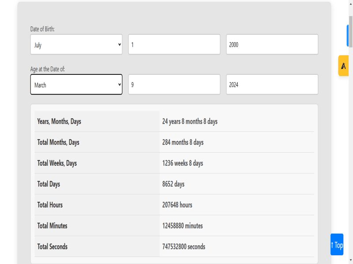Image resolution: width=353 pixels, height=264 pixels.
Task: Click the Date of Birth label
Action: pos(42,29)
